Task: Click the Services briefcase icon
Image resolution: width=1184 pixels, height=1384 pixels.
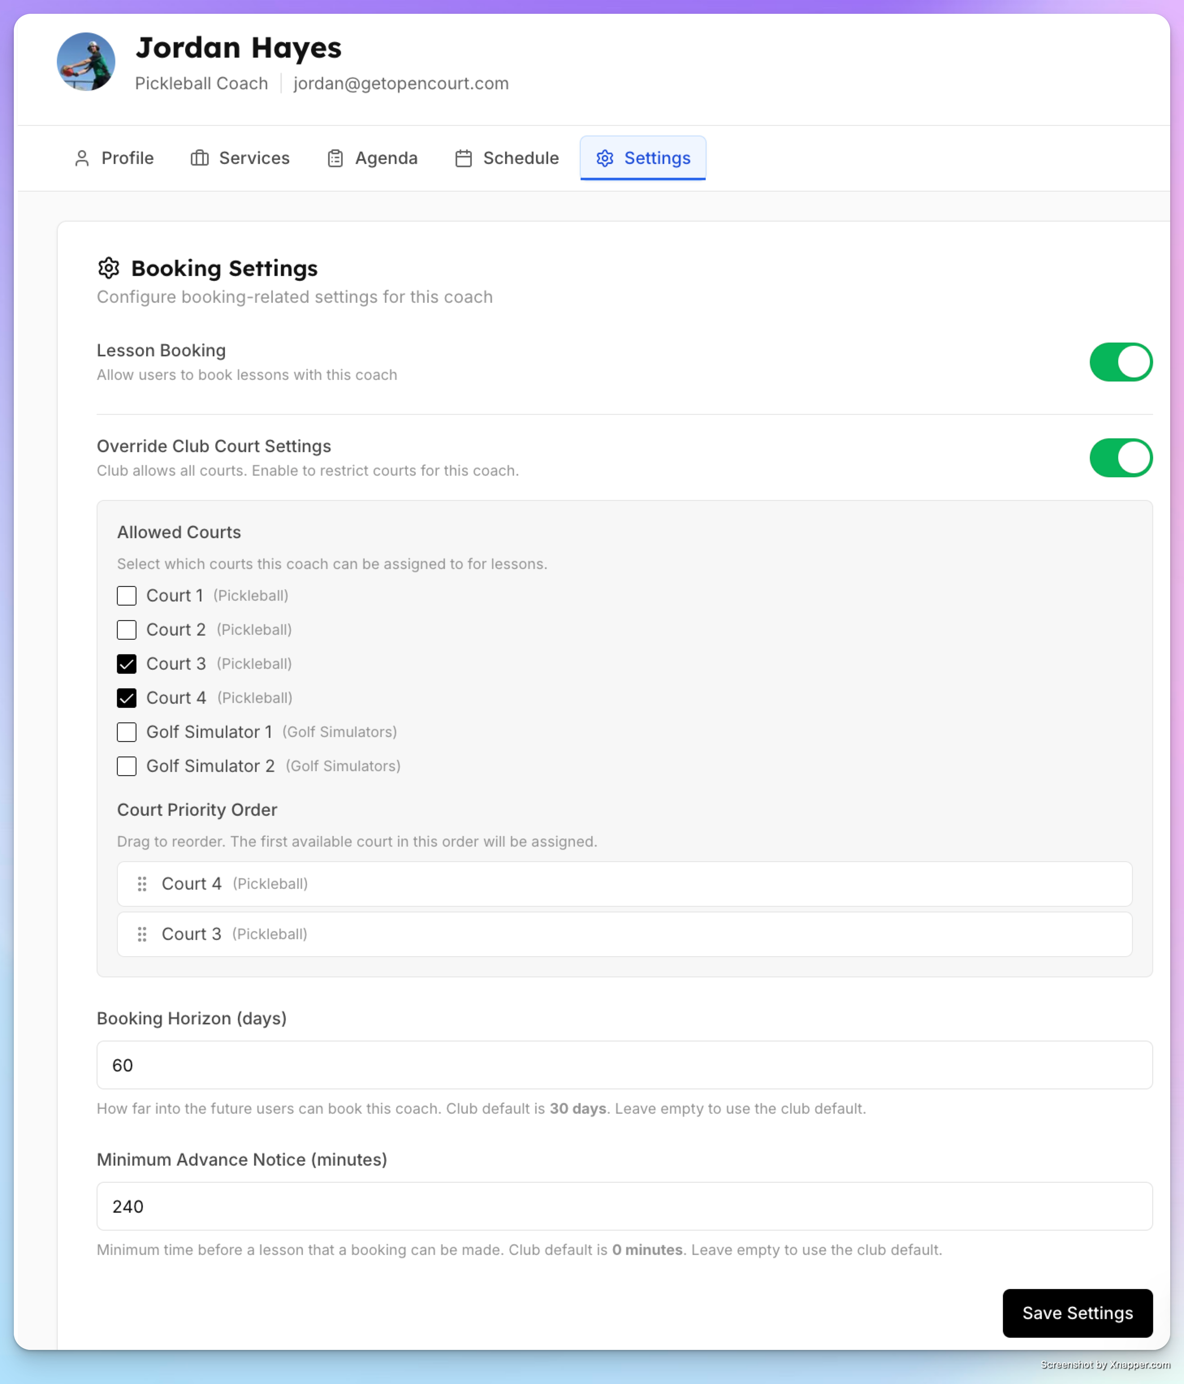Action: click(199, 158)
